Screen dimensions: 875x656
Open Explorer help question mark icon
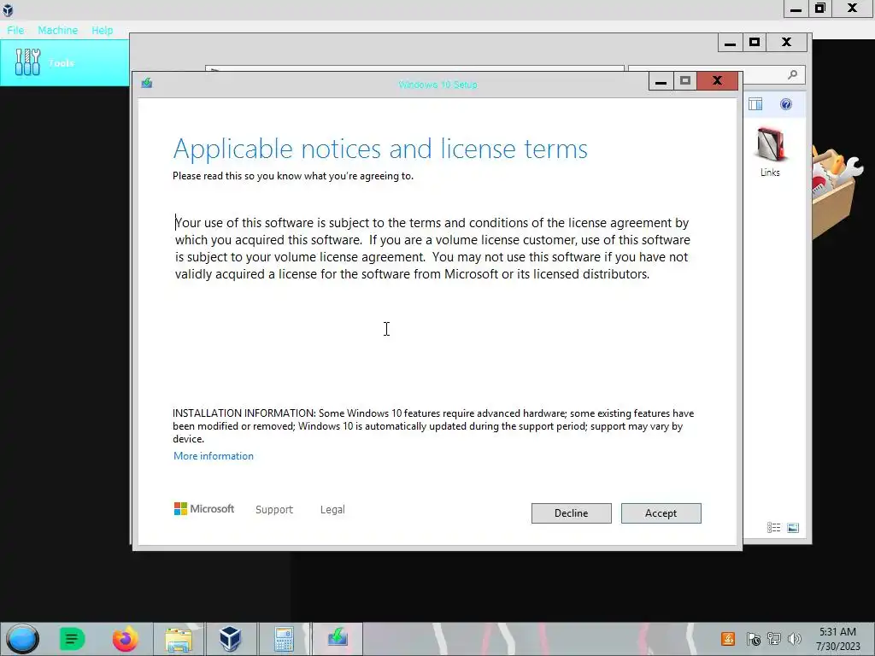(786, 104)
